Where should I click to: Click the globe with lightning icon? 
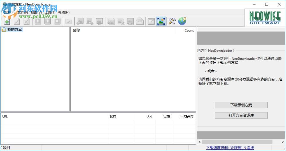point(182,21)
